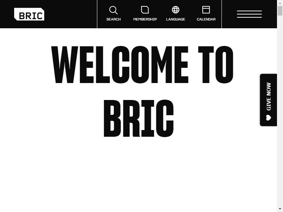
Task: Open the Search magnifier icon
Action: click(114, 10)
